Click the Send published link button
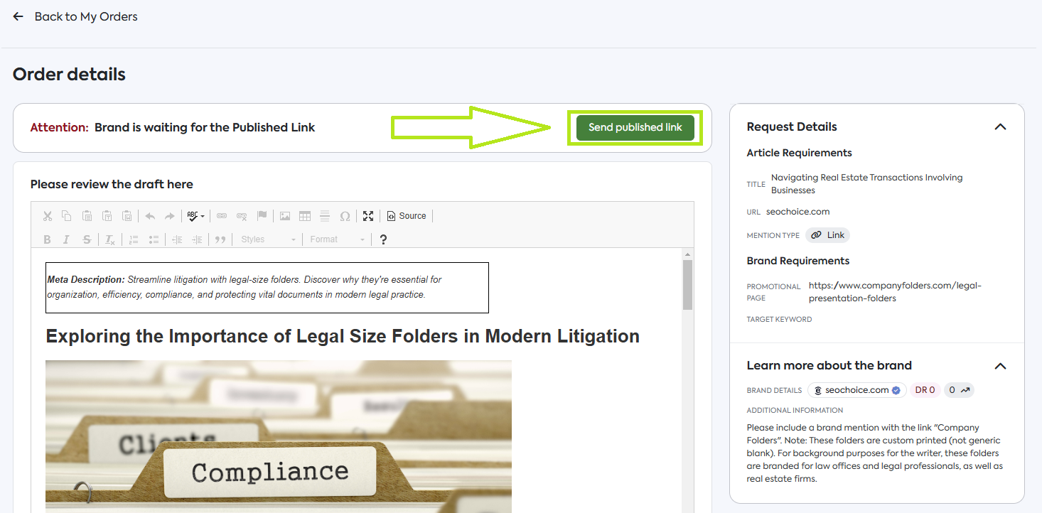This screenshot has height=513, width=1042. point(635,128)
